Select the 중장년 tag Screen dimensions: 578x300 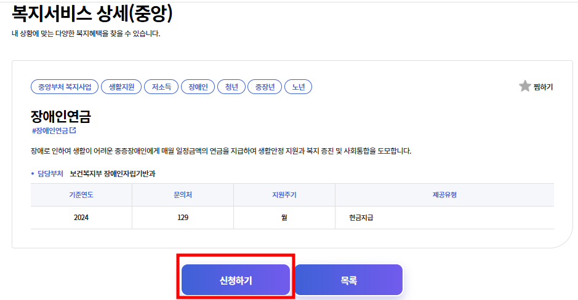(x=265, y=87)
